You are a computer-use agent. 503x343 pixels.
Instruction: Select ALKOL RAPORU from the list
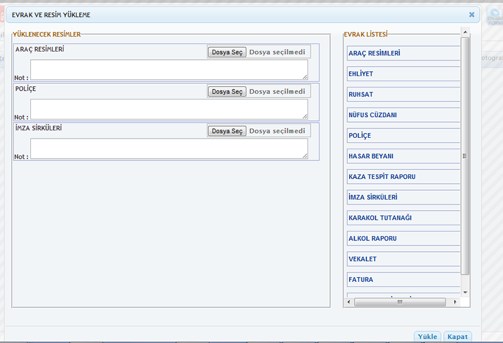tap(404, 239)
